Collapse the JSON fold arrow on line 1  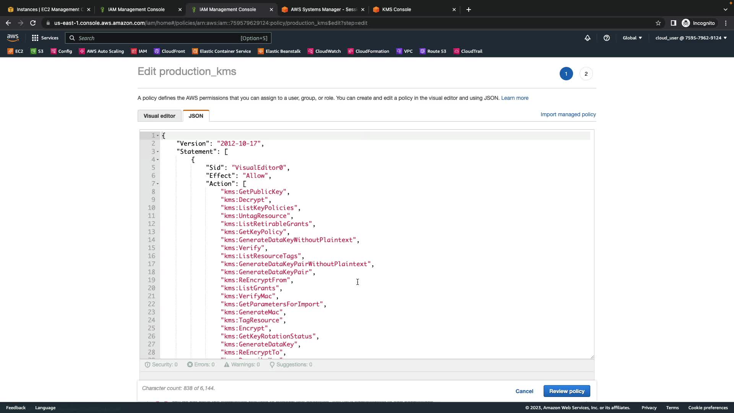(158, 136)
